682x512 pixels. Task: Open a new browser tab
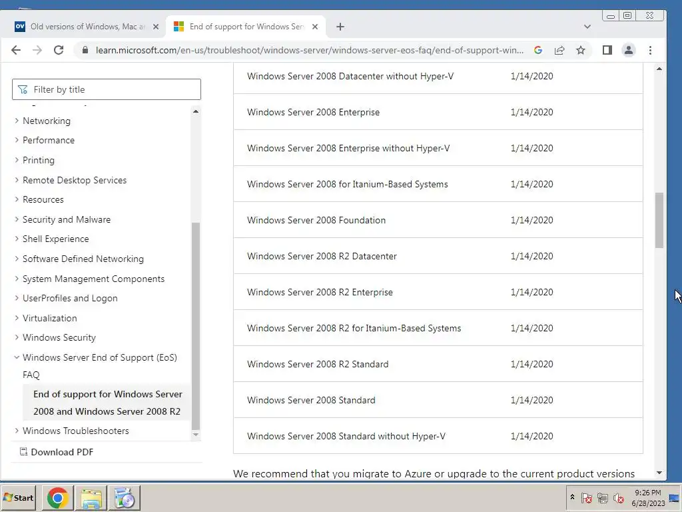tap(340, 27)
